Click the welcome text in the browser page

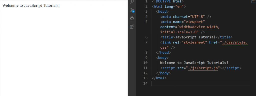coord(31,5)
